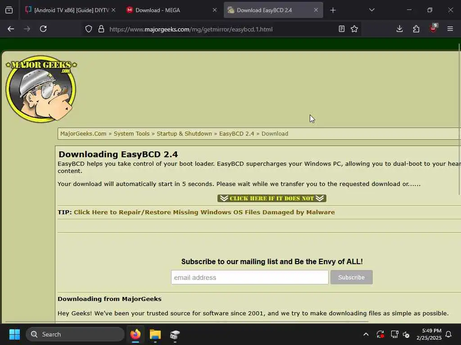
Task: Open File Explorer from the taskbar
Action: (x=155, y=334)
